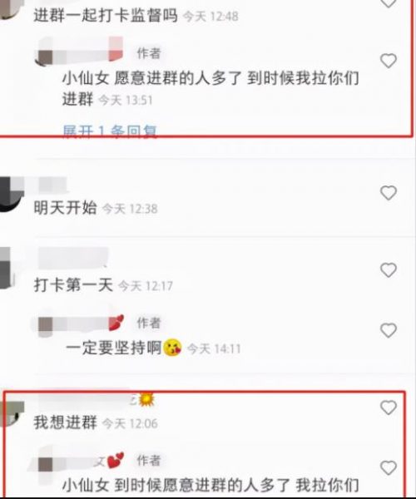Open avatar of 打卡第一天 commenter
The height and width of the screenshot is (499, 416).
pyautogui.click(x=7, y=269)
